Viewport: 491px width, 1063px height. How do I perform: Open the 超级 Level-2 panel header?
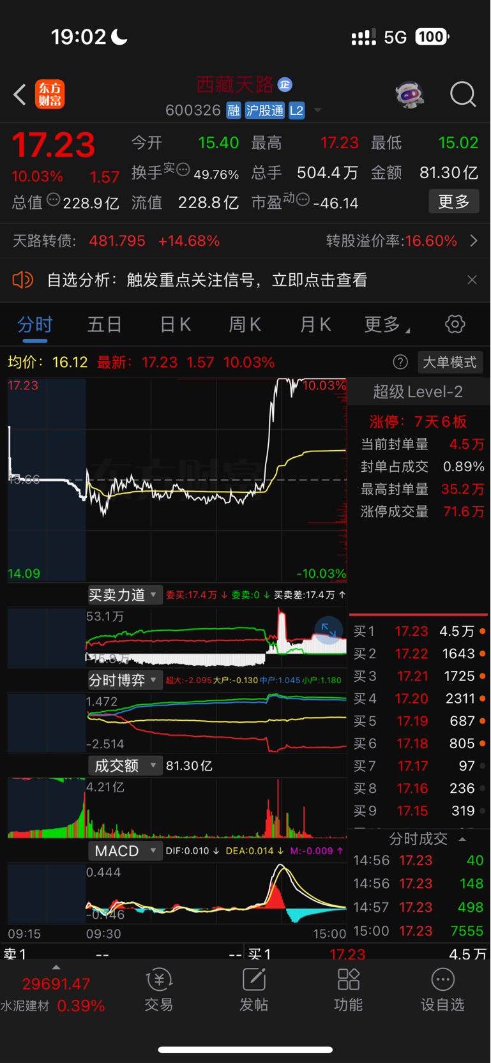click(x=418, y=392)
